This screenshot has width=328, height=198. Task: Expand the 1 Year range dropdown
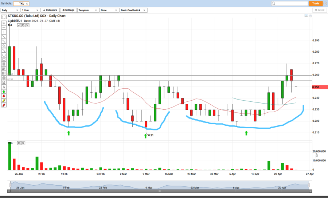(30, 10)
